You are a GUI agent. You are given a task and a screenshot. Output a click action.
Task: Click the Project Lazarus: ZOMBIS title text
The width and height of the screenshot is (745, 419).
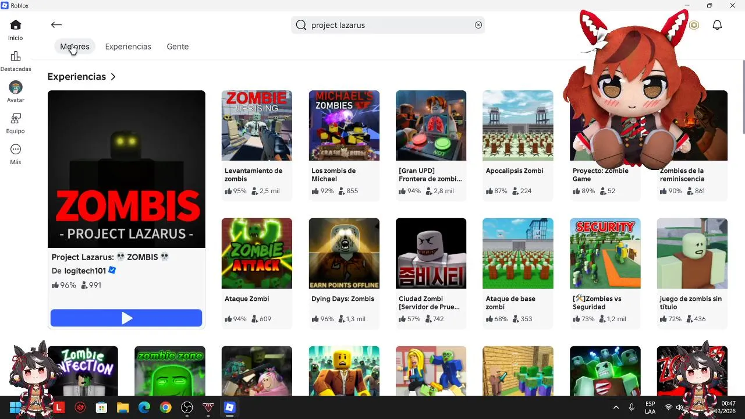[x=110, y=257]
